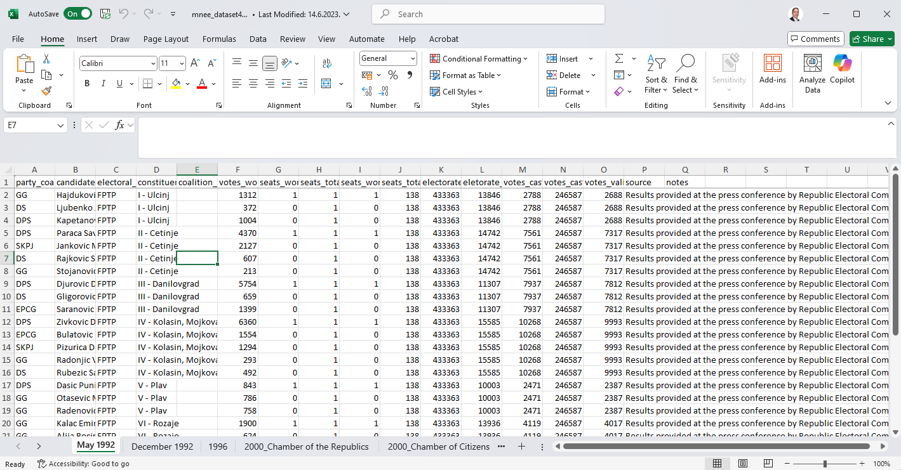The width and height of the screenshot is (901, 470).
Task: Expand the General number format dropdown
Action: click(412, 58)
